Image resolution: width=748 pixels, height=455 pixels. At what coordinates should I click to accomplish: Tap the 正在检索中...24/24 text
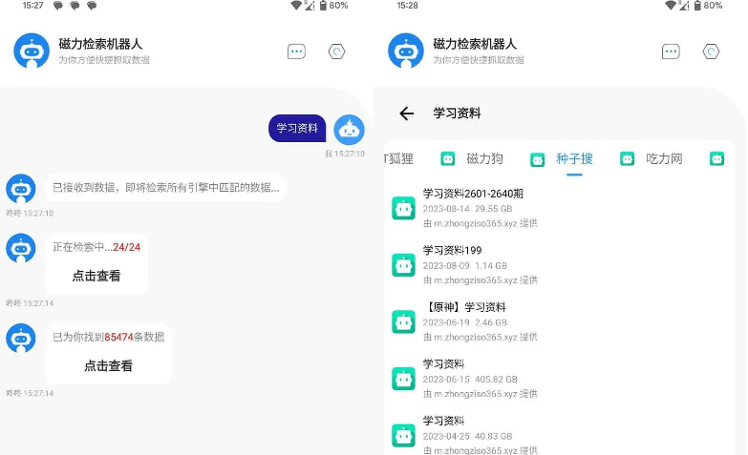point(96,247)
